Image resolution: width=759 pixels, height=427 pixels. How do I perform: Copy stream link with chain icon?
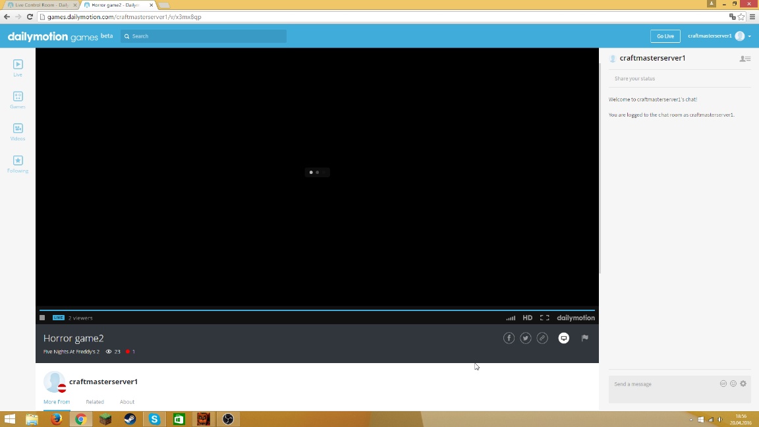542,338
